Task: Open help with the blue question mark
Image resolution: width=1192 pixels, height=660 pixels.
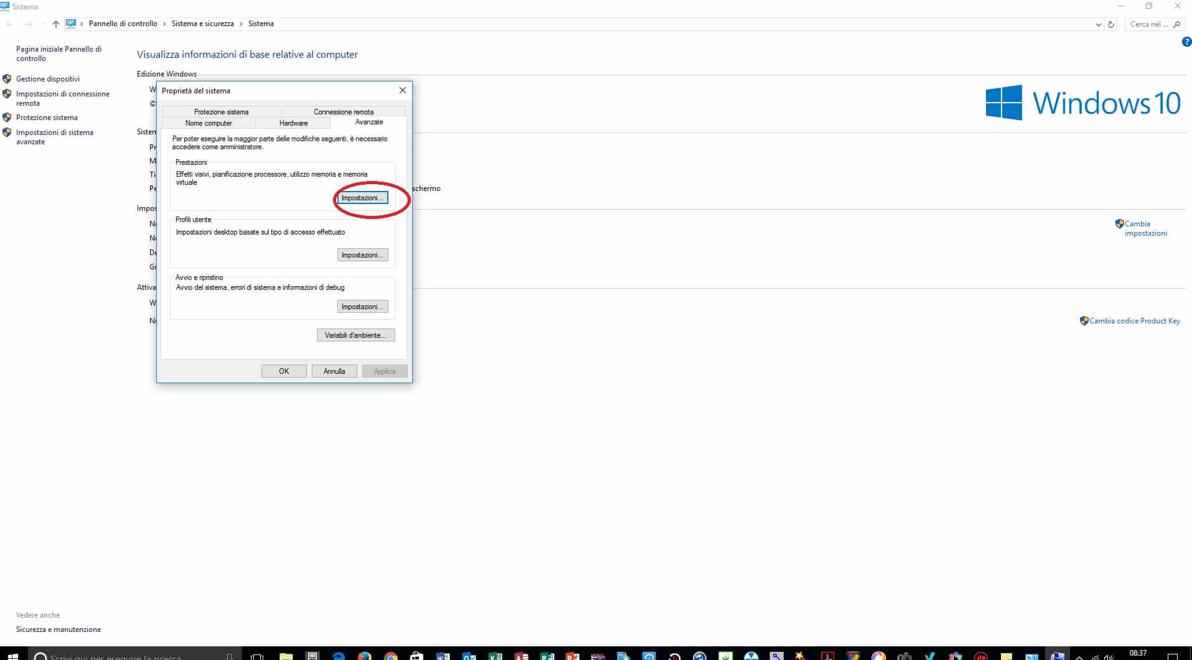Action: (1186, 42)
